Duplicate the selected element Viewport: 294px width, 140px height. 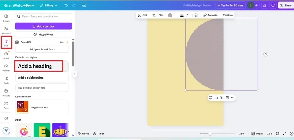(x=222, y=98)
